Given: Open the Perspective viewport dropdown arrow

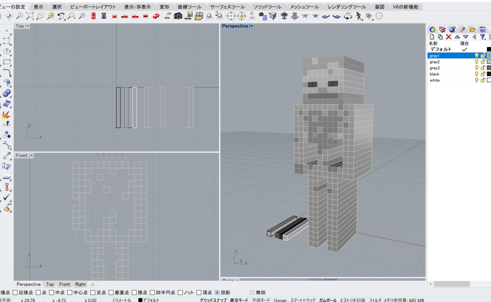Looking at the screenshot, I should (251, 26).
